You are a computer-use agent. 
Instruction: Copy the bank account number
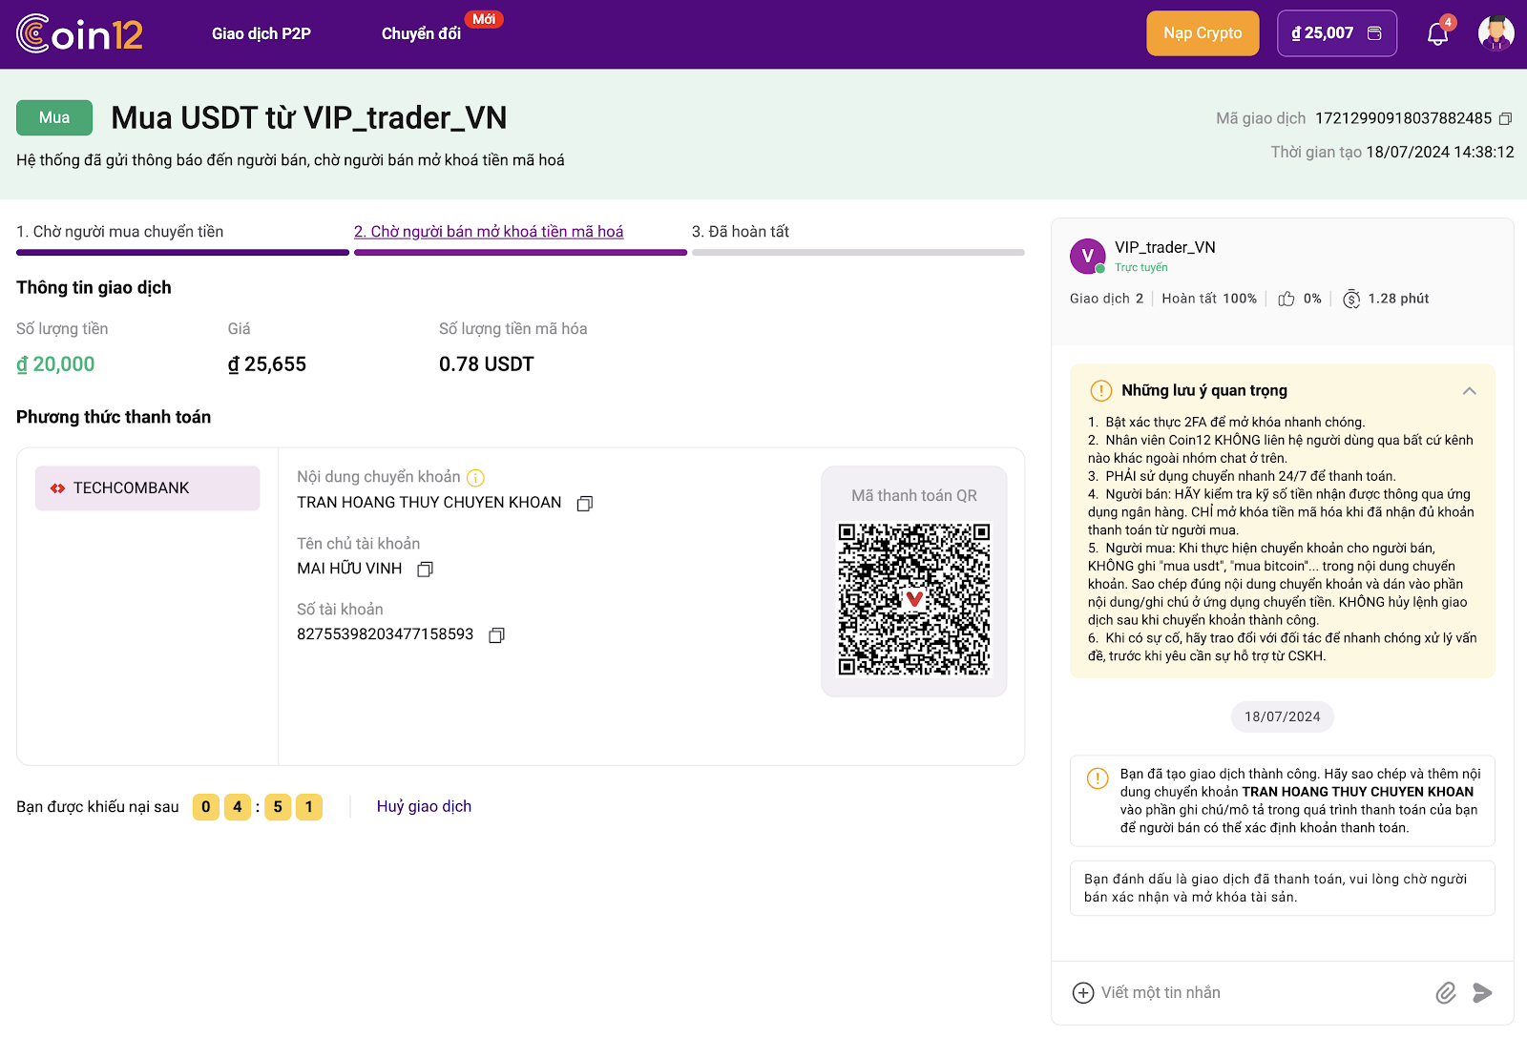(496, 635)
